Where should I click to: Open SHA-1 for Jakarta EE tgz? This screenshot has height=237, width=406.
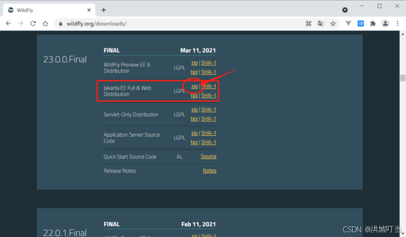(209, 96)
